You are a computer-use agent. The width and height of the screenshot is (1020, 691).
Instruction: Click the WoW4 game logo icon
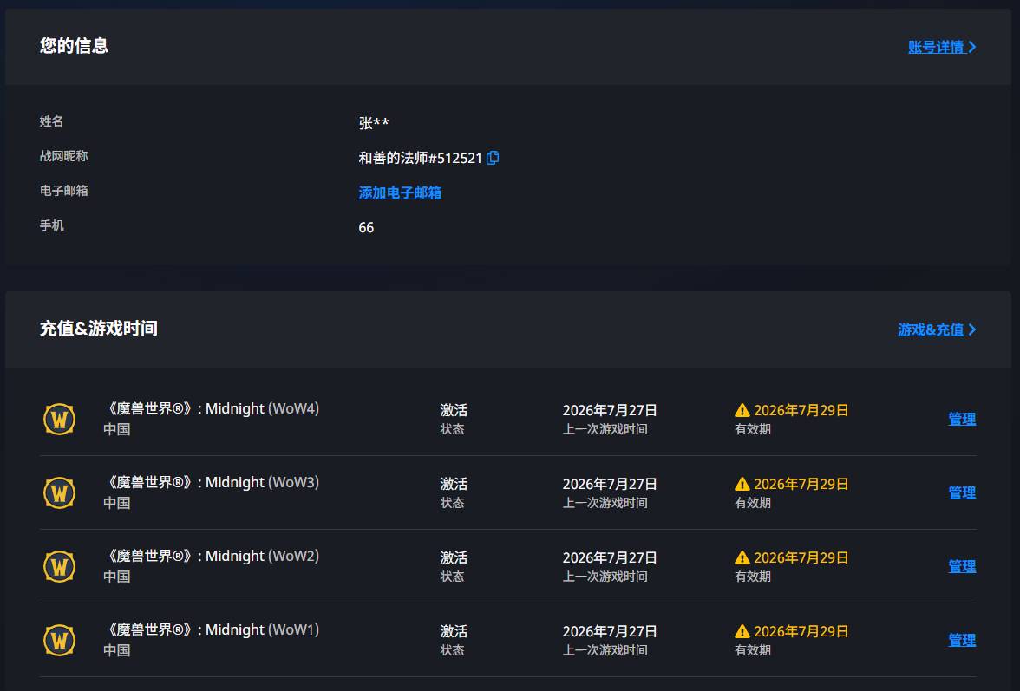point(59,420)
